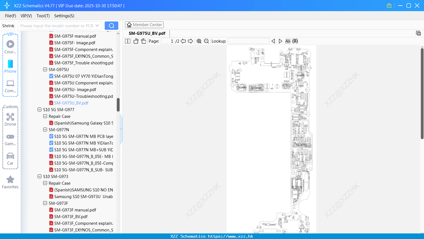This screenshot has width=424, height=239.
Task: Go to next page arrow
Action: pyautogui.click(x=190, y=41)
